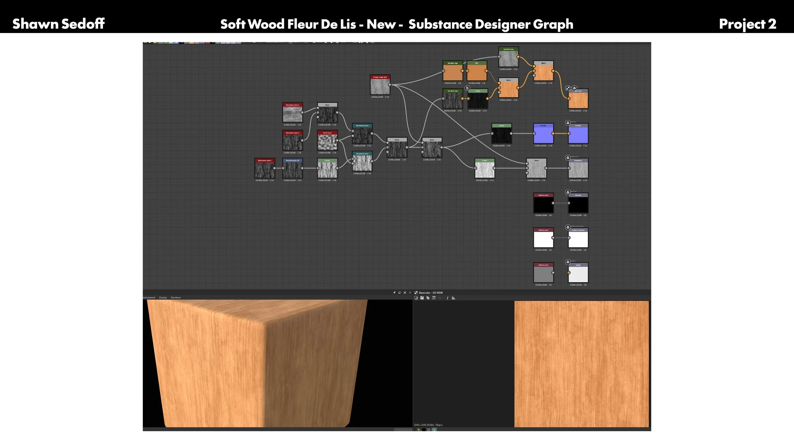Click the 3D cube badge on the Roughness output node
This screenshot has width=794, height=446.
(x=568, y=158)
